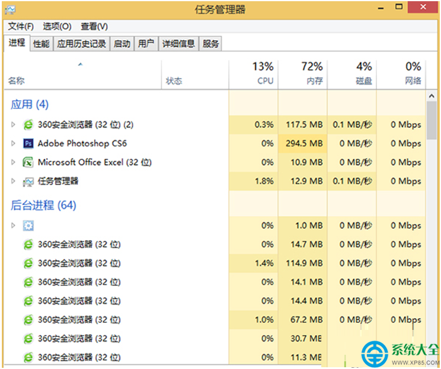Switch to the 启动 tab

point(122,44)
